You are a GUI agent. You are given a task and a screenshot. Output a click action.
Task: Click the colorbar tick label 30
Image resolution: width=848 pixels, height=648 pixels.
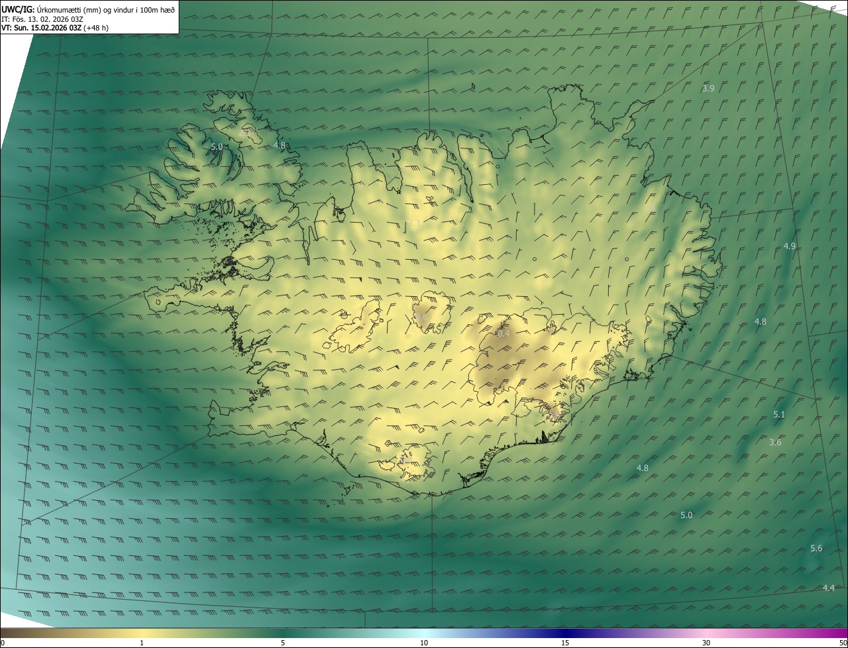706,643
